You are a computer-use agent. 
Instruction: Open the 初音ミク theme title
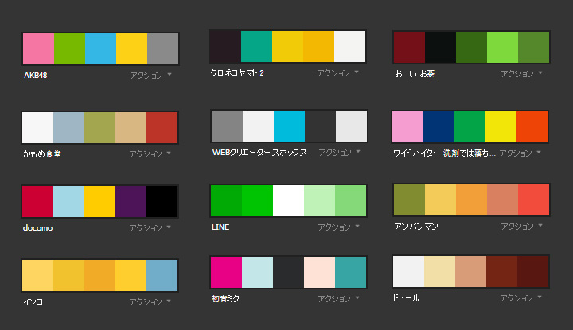click(225, 299)
